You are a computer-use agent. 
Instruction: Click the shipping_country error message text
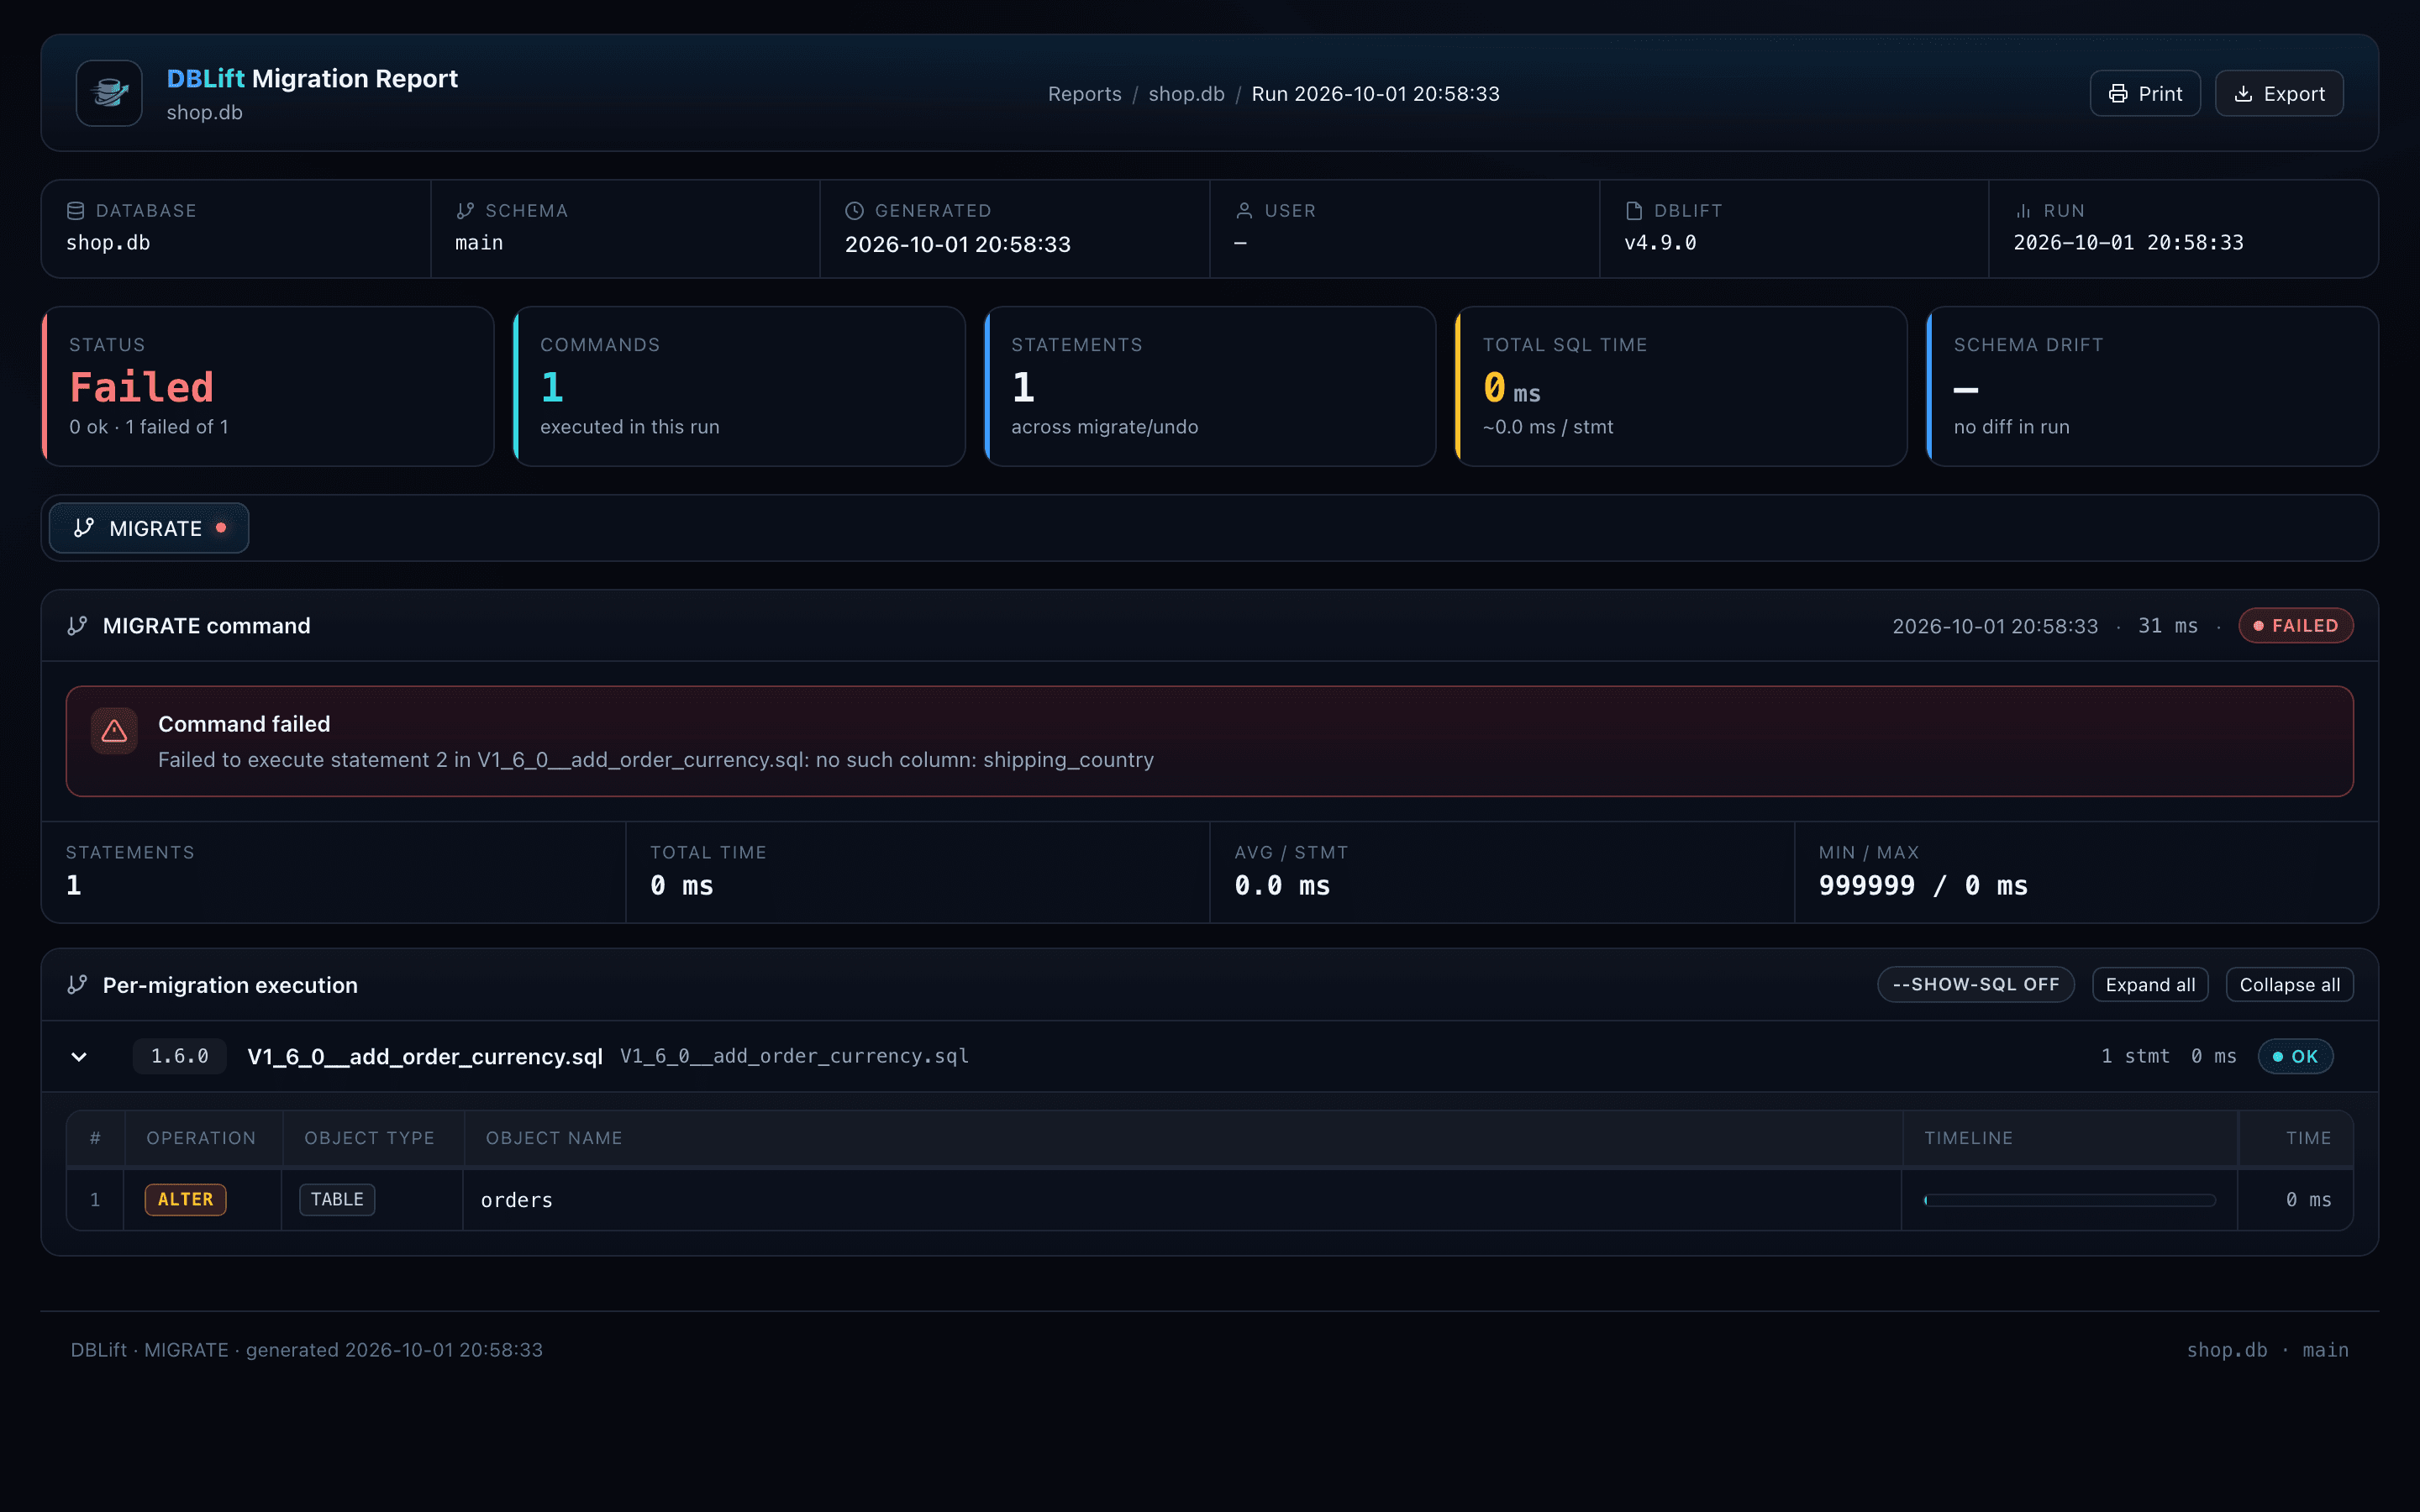655,759
